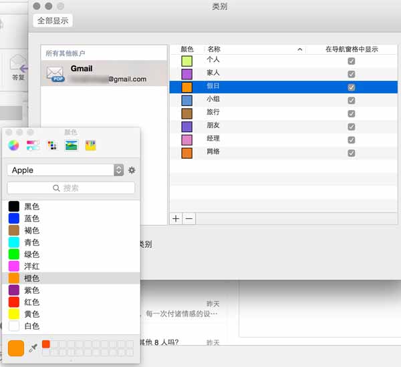
Task: Sort categories by the 名称 column header
Action: 255,49
